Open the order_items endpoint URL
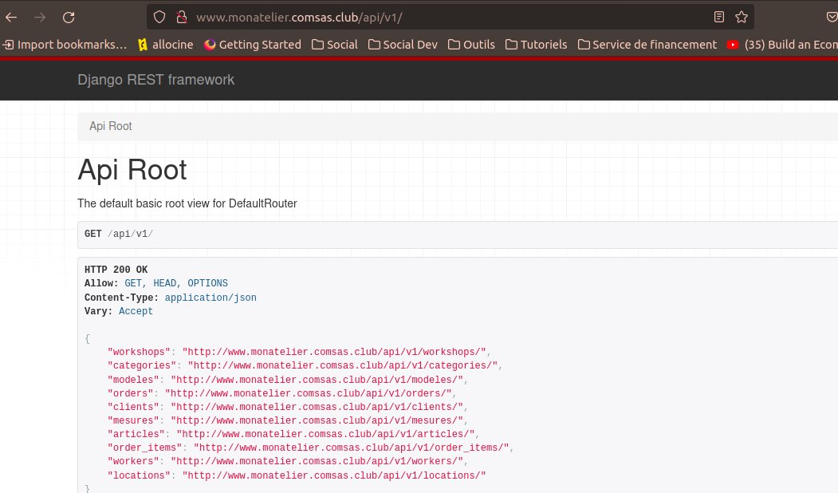Screen dimensions: 838x493 click(x=351, y=448)
